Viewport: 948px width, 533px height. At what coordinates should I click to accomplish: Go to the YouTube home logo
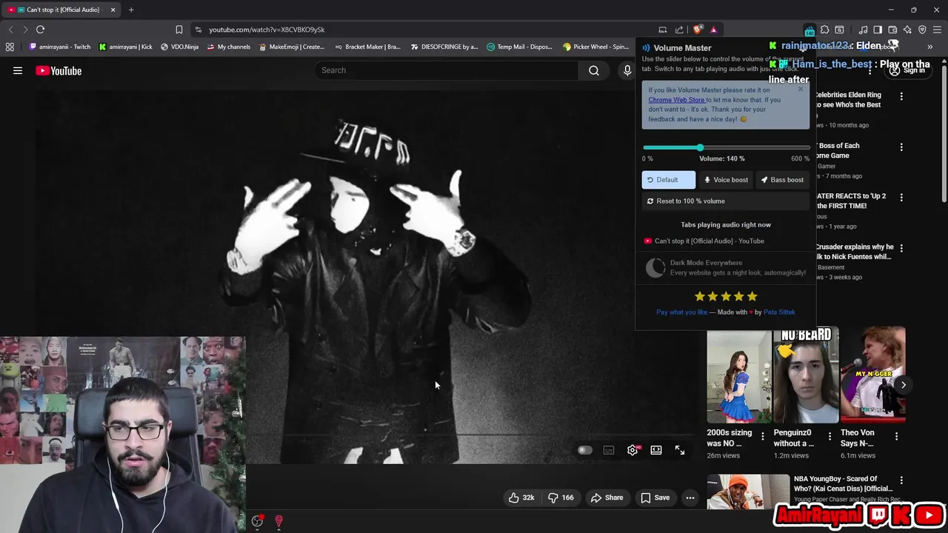click(59, 70)
